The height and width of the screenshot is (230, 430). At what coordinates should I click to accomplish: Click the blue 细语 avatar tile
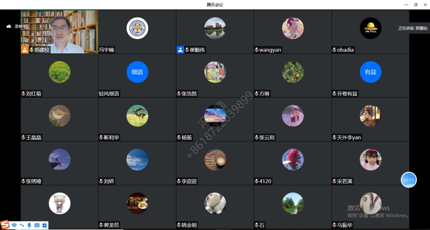137,72
